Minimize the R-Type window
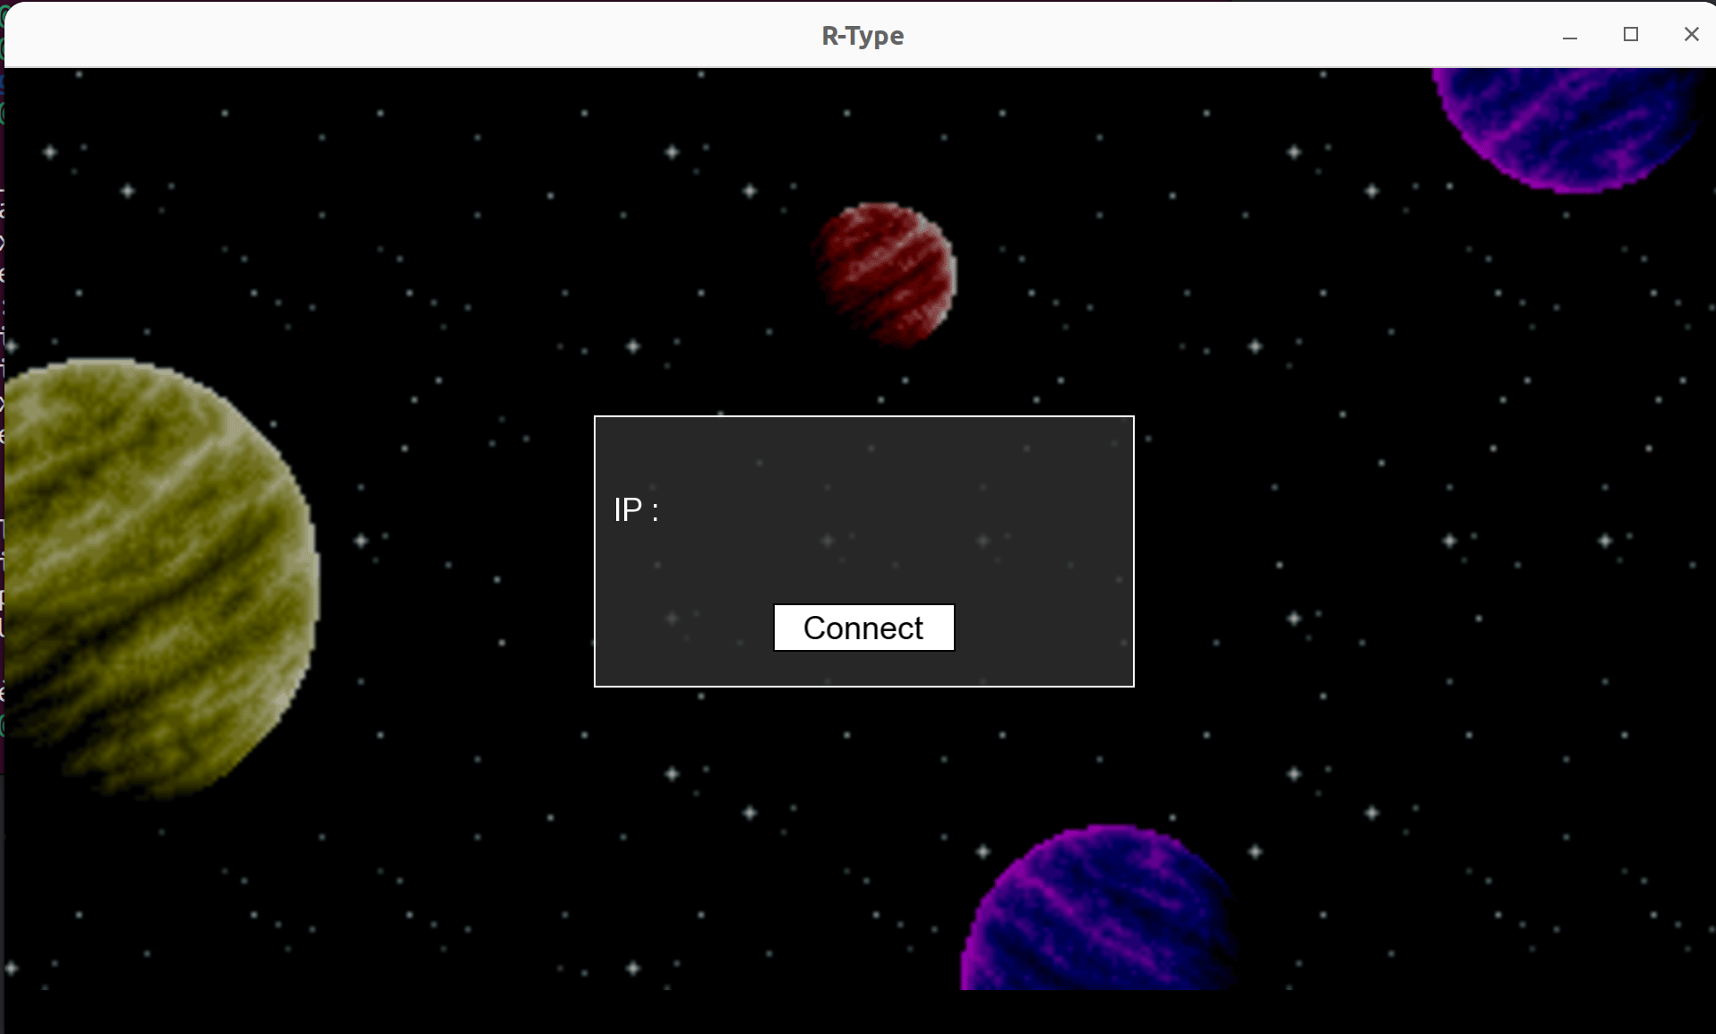The image size is (1716, 1034). click(x=1570, y=36)
